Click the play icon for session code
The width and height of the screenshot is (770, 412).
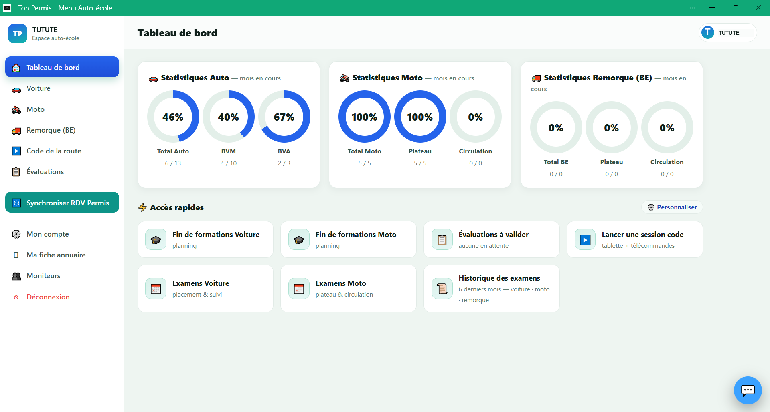[585, 239]
